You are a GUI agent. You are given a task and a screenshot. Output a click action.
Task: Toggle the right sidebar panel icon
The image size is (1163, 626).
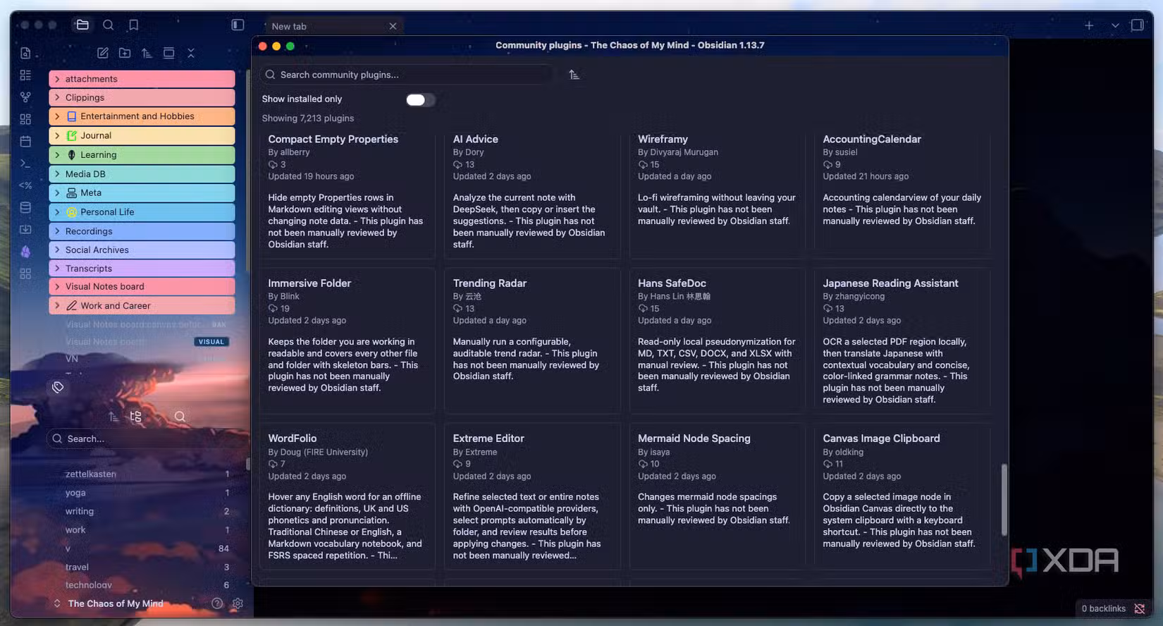(x=1137, y=25)
